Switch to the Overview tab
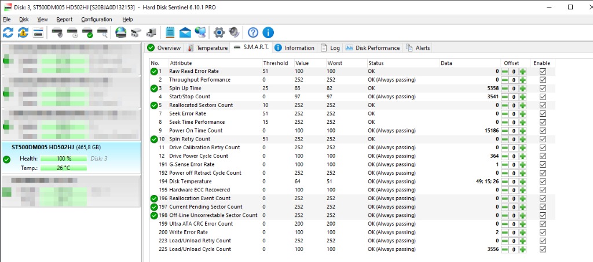 (x=164, y=48)
